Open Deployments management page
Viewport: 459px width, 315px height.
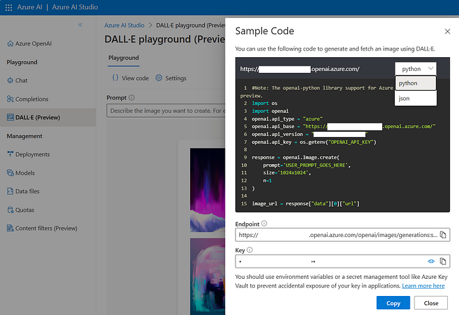(32, 154)
